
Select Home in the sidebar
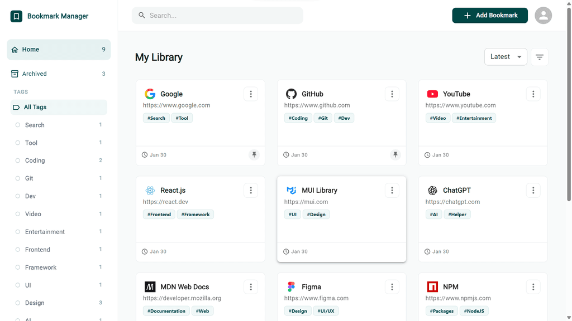[31, 50]
